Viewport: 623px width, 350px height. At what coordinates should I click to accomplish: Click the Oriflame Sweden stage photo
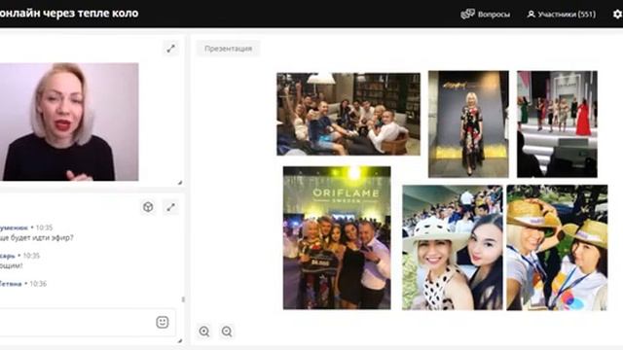coord(337,237)
